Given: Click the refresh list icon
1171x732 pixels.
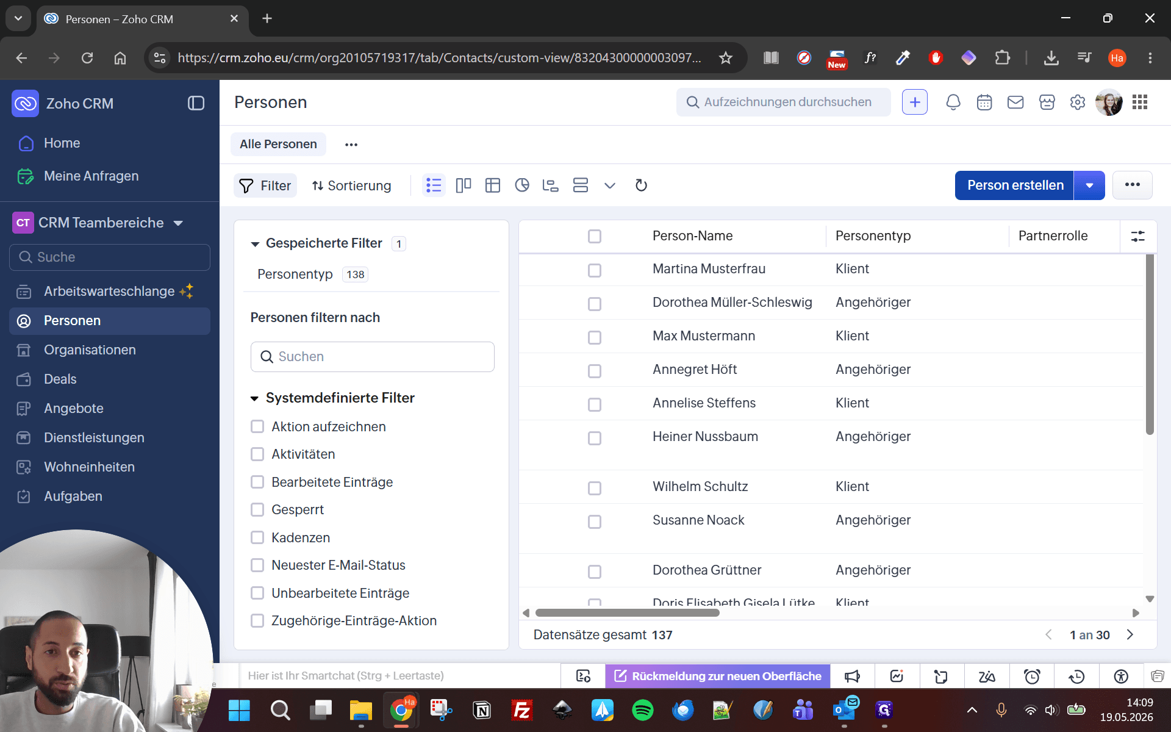Looking at the screenshot, I should [641, 185].
